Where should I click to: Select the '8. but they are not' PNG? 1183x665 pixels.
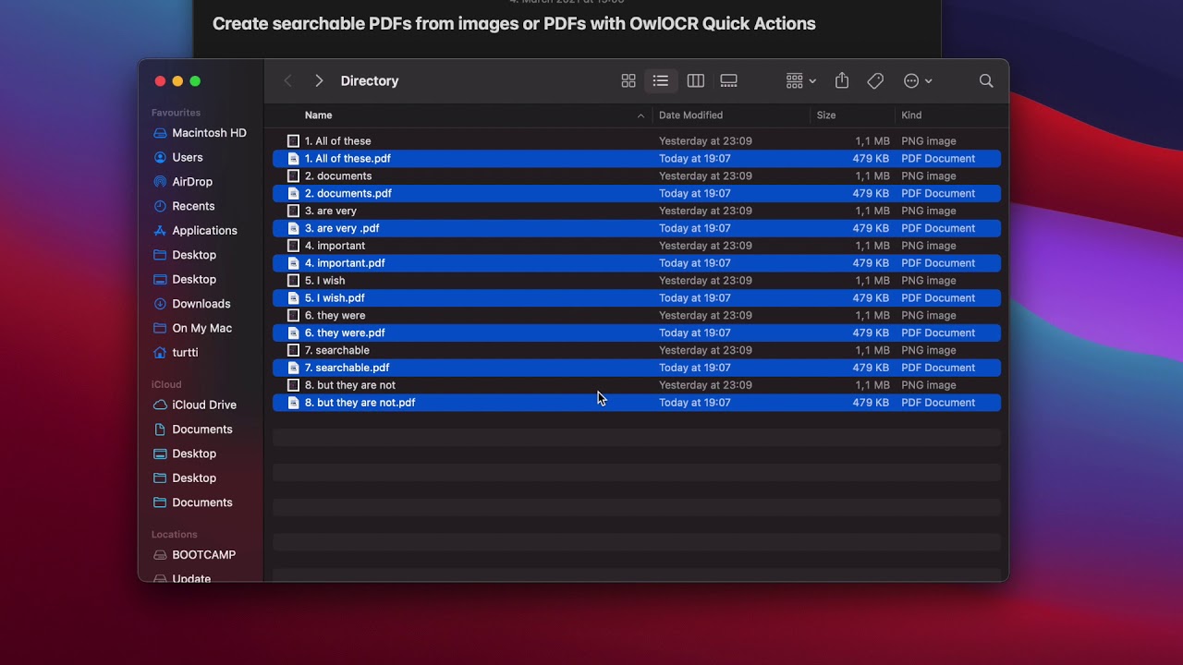[x=637, y=385]
